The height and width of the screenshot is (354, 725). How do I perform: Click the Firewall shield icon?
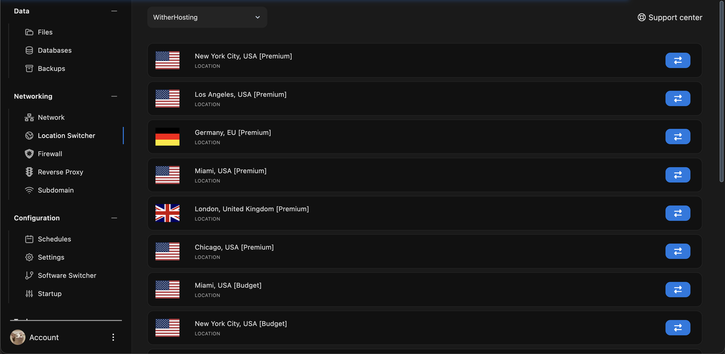click(x=29, y=154)
